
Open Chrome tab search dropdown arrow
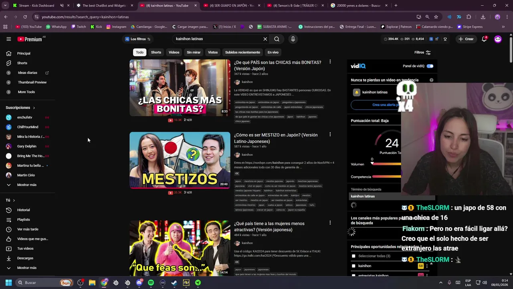coord(5,6)
